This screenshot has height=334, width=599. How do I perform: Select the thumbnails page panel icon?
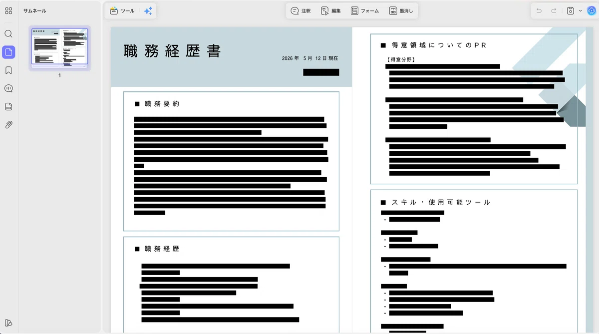click(x=8, y=52)
